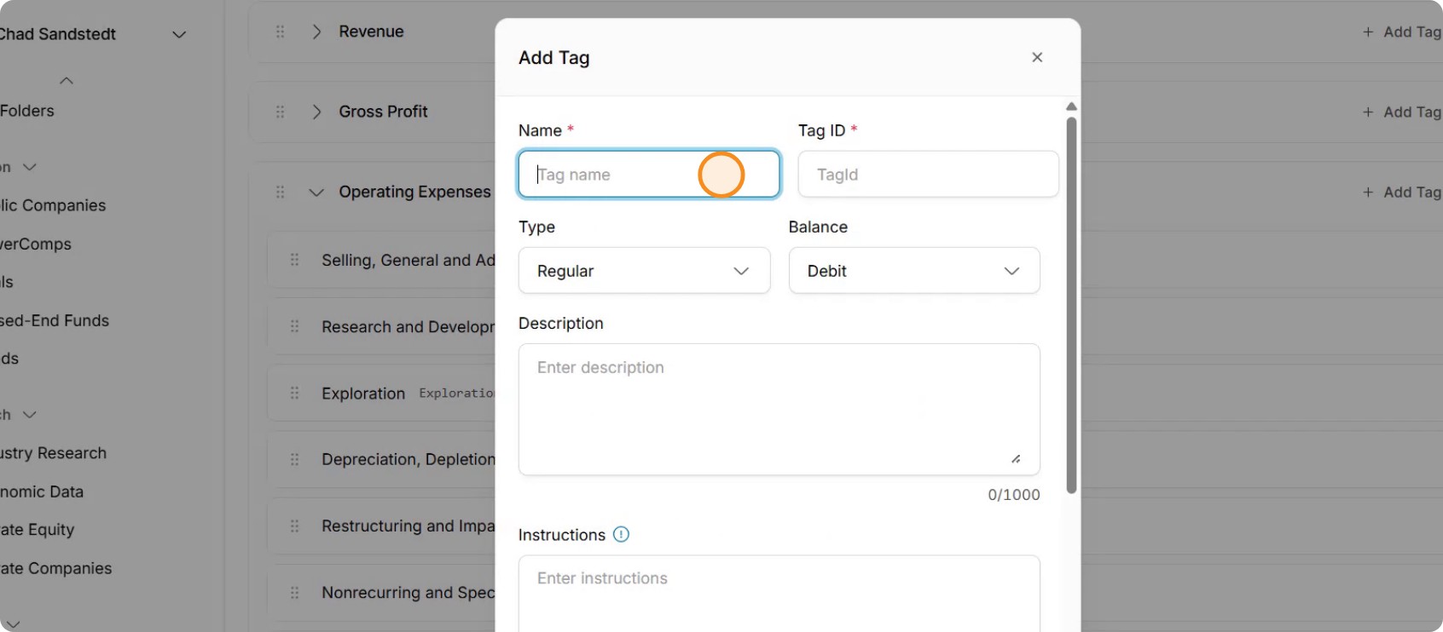Select the Gross Profit row label

pyautogui.click(x=383, y=112)
